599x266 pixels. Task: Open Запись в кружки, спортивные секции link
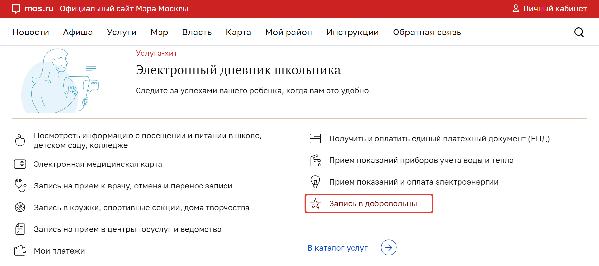pos(141,208)
